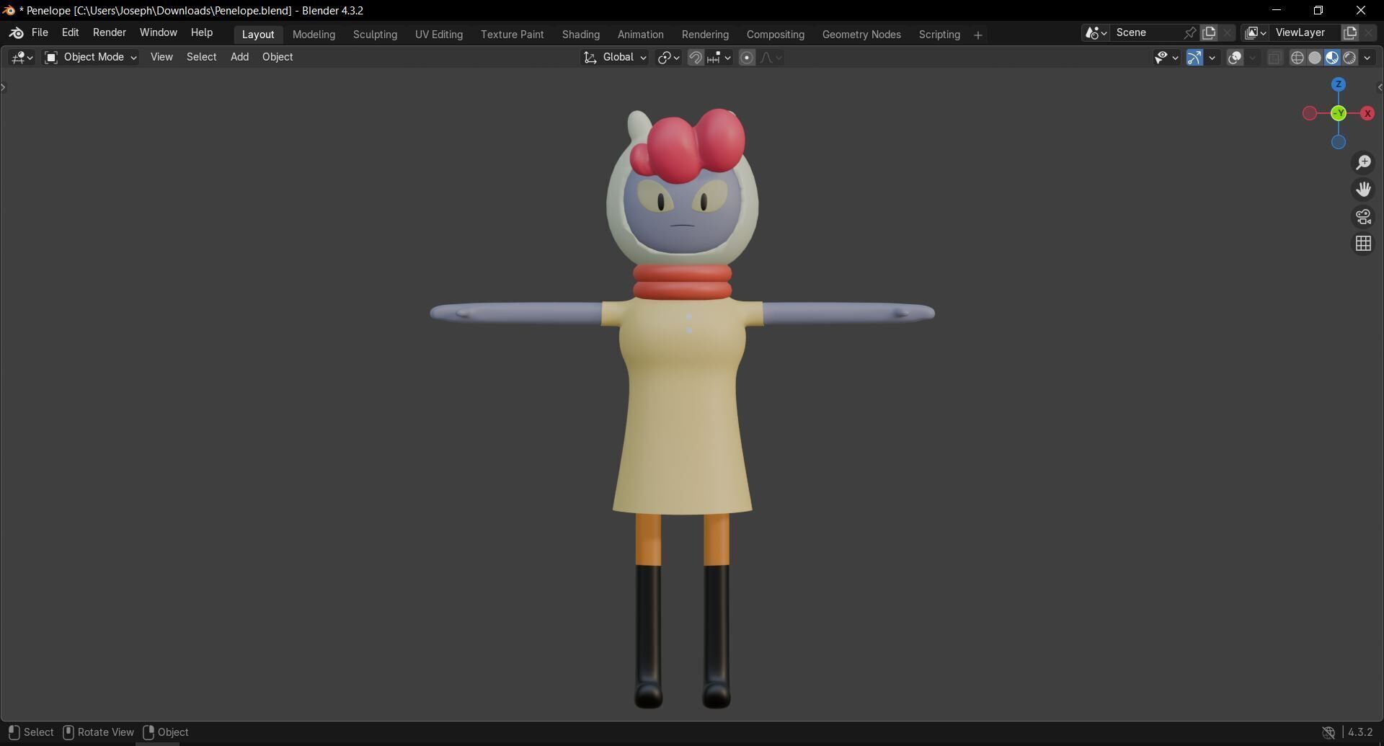The height and width of the screenshot is (746, 1384).
Task: Toggle show gizmos button
Action: 1194,58
